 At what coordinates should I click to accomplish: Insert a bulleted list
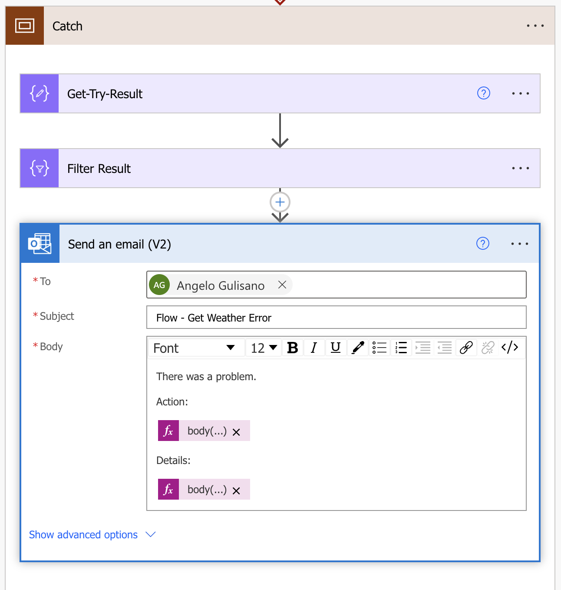click(x=379, y=348)
